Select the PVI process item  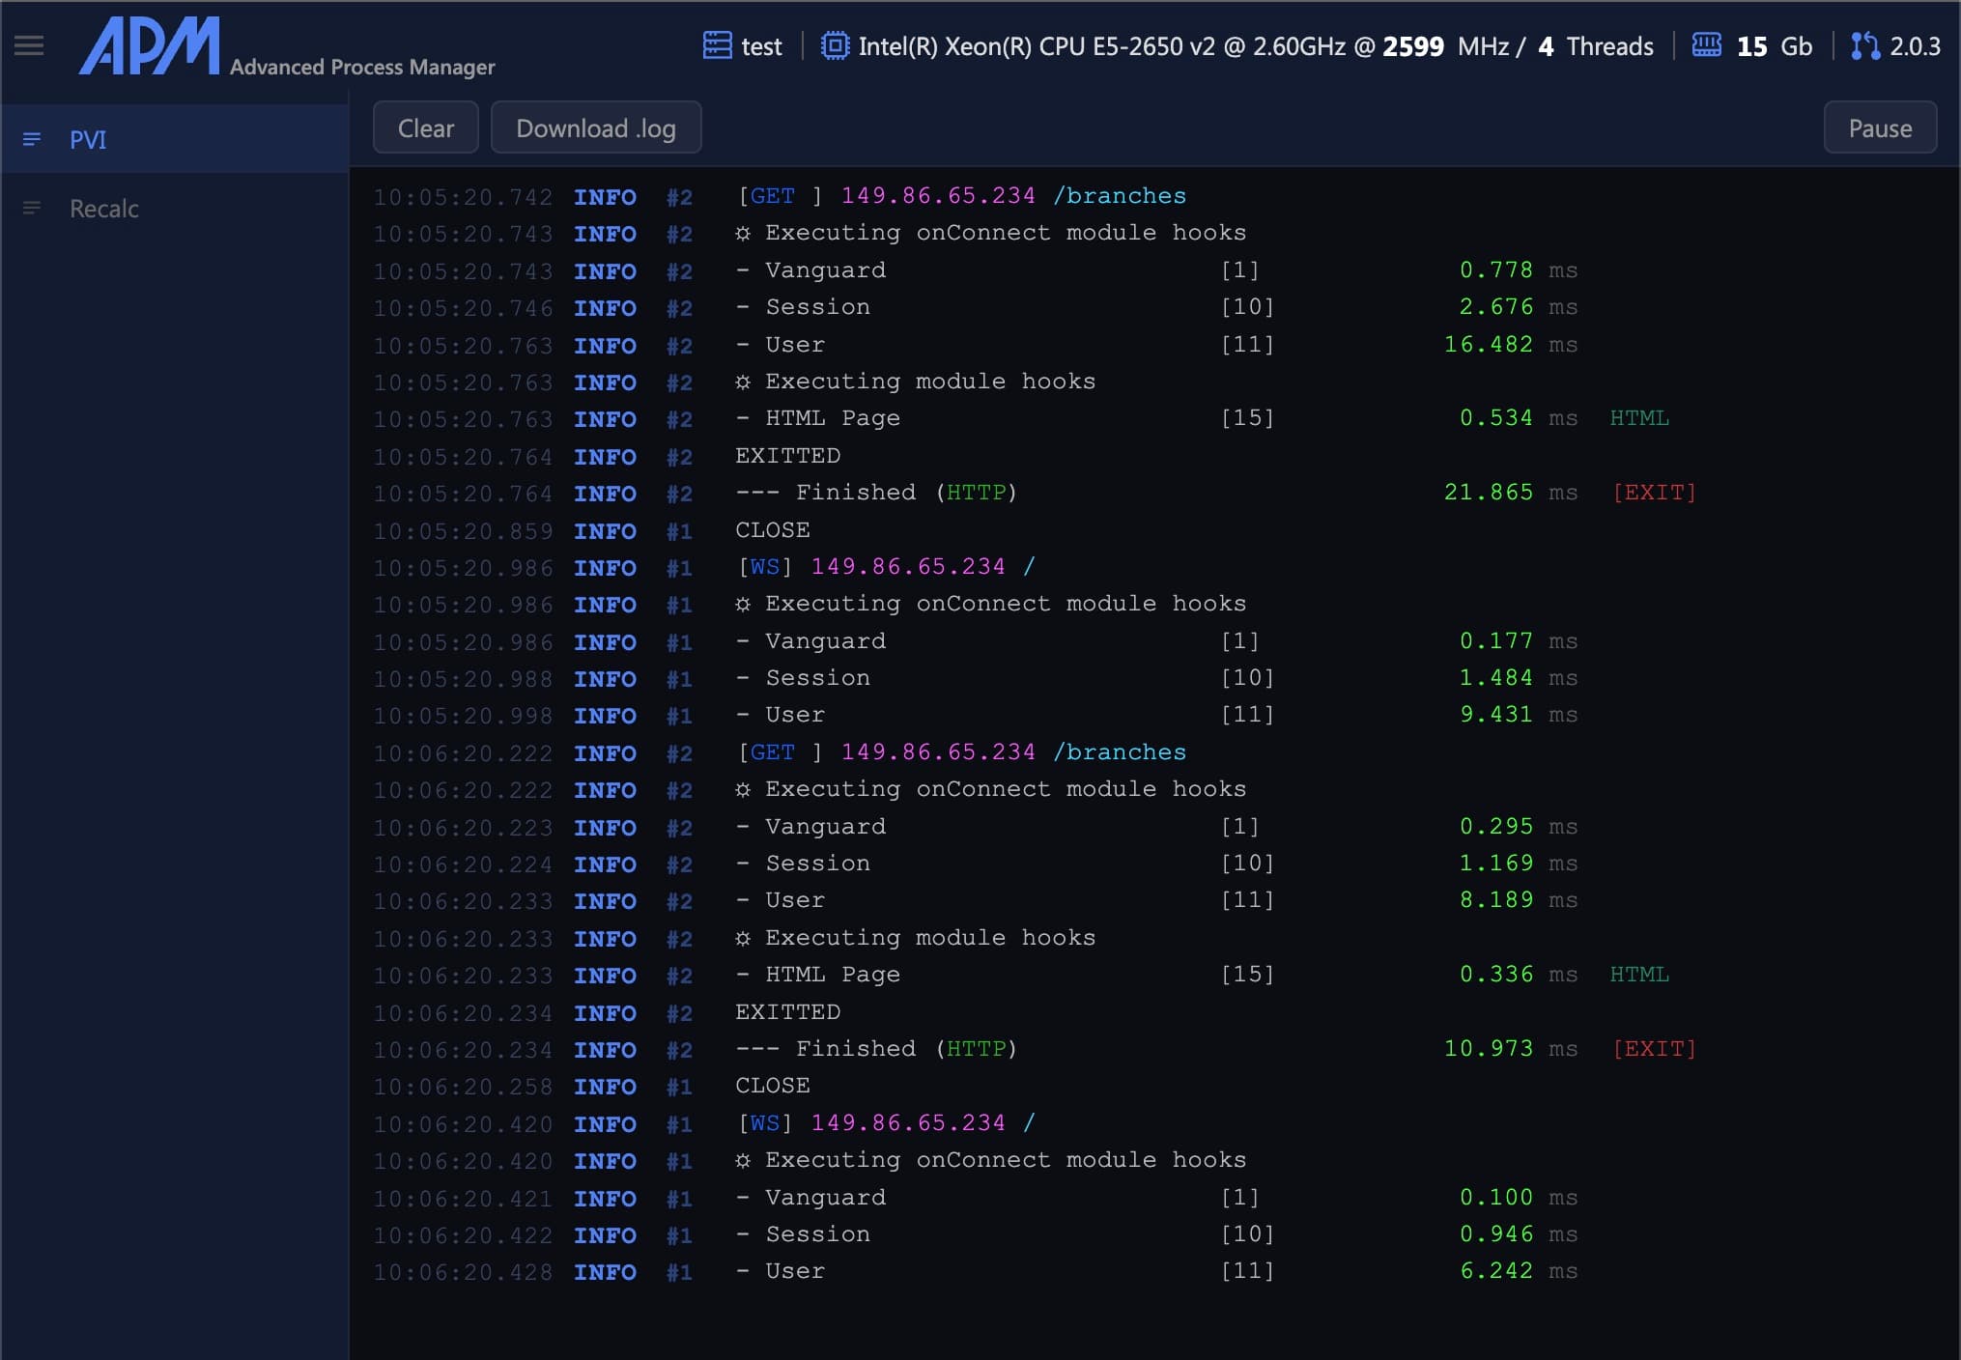[x=175, y=139]
